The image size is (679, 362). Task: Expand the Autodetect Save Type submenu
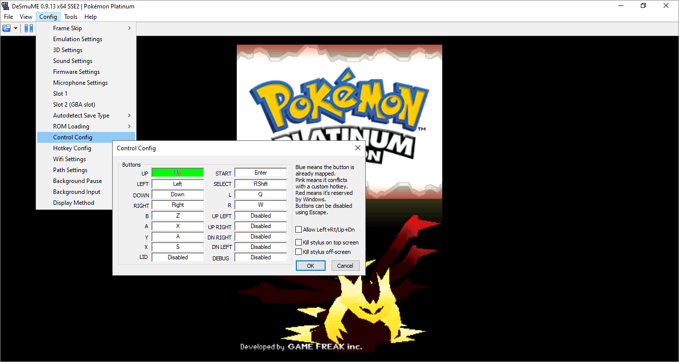[86, 116]
